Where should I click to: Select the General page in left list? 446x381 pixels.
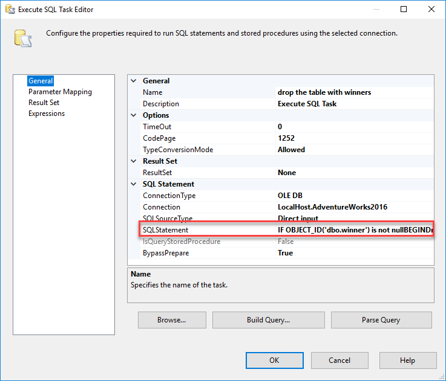[x=41, y=81]
